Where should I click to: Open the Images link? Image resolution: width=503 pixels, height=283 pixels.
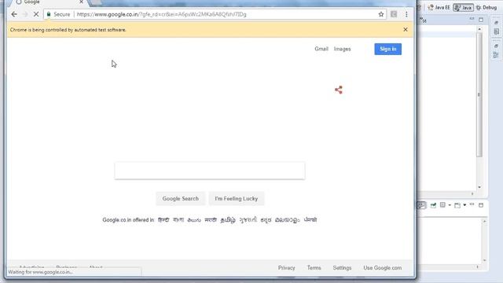[342, 49]
